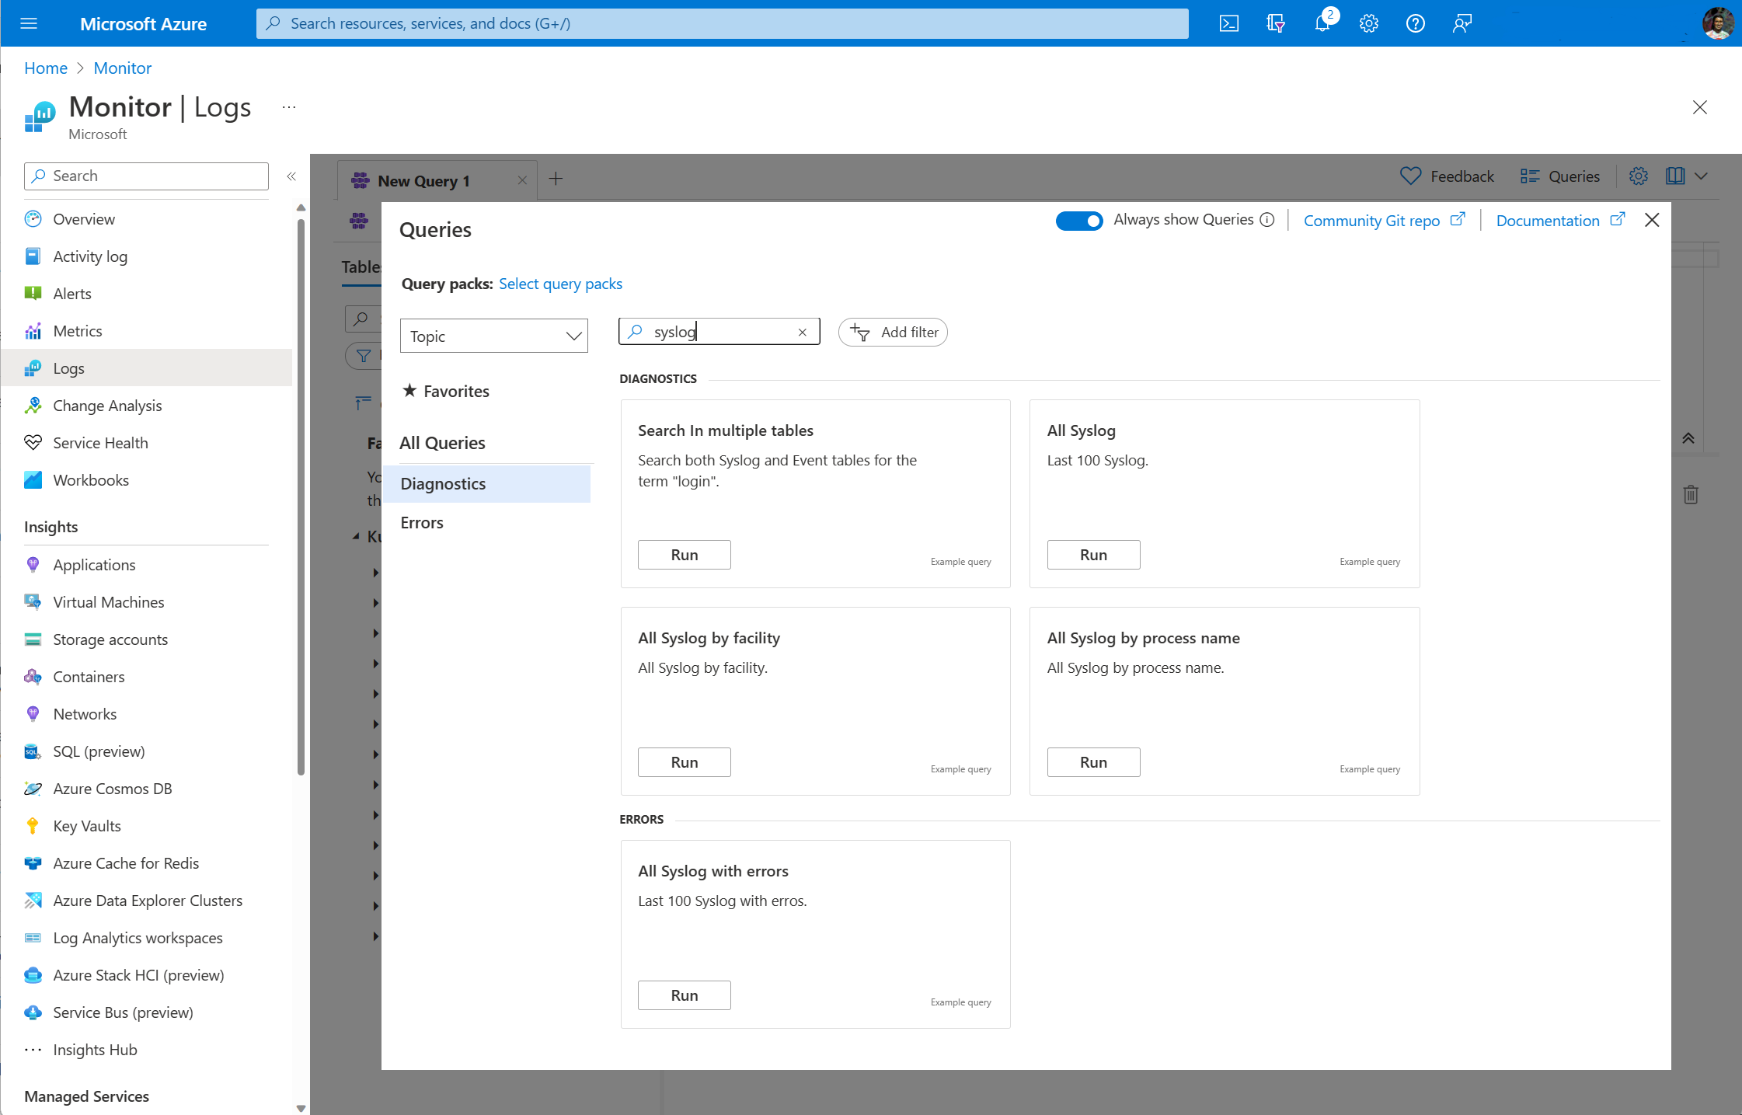This screenshot has height=1115, width=1742.
Task: Click the Monitor Logs ellipsis more options
Action: (x=289, y=107)
